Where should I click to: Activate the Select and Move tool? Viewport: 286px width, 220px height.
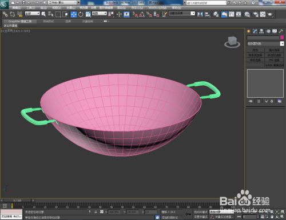74,14
